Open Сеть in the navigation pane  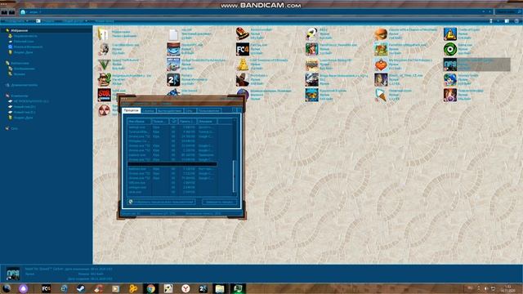14,128
